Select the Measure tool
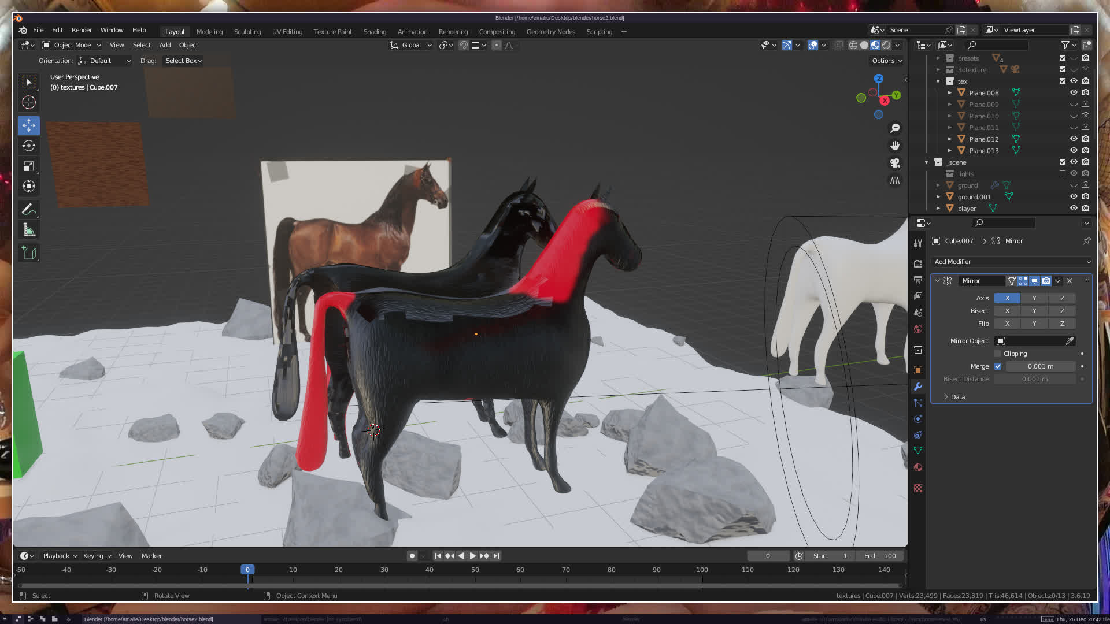Screen dimensions: 1110x624 click(x=29, y=231)
